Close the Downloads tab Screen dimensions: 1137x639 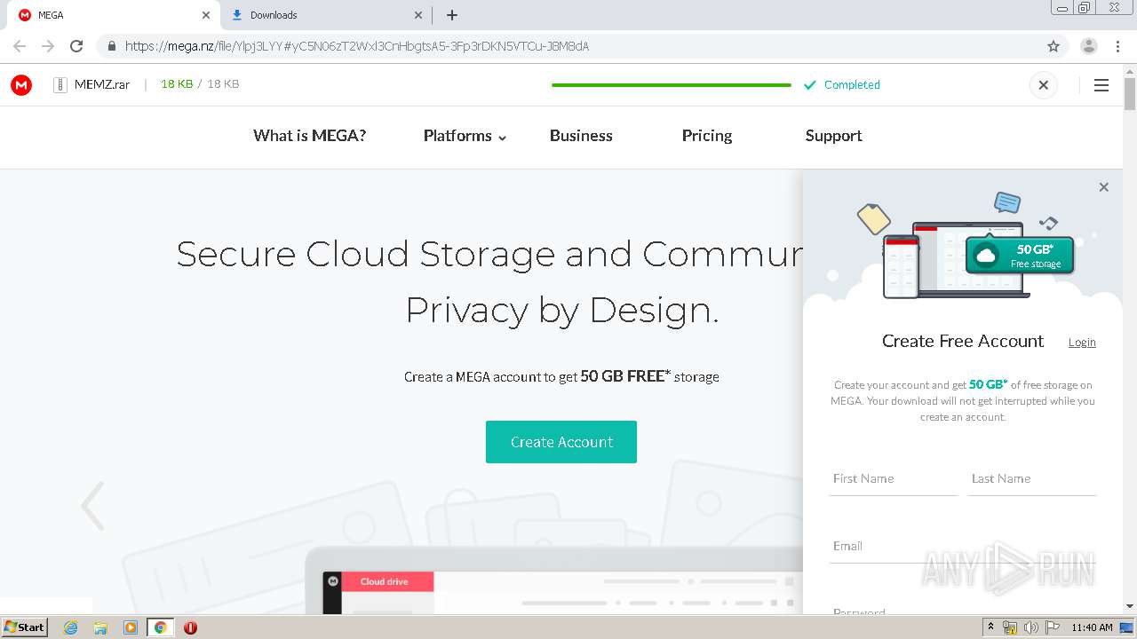(419, 15)
